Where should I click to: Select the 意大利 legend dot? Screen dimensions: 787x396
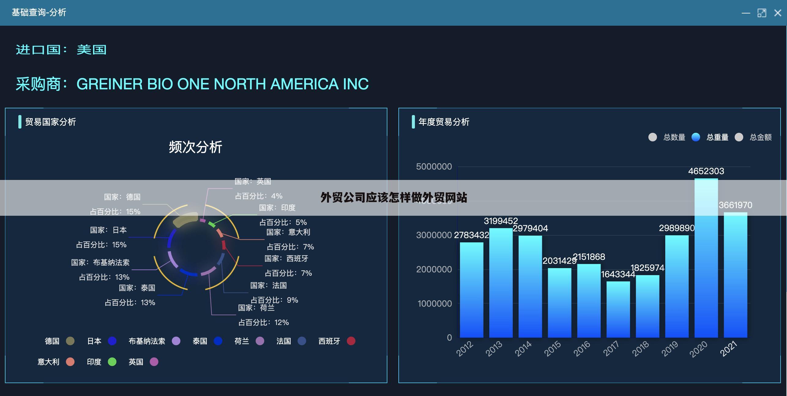pyautogui.click(x=70, y=362)
